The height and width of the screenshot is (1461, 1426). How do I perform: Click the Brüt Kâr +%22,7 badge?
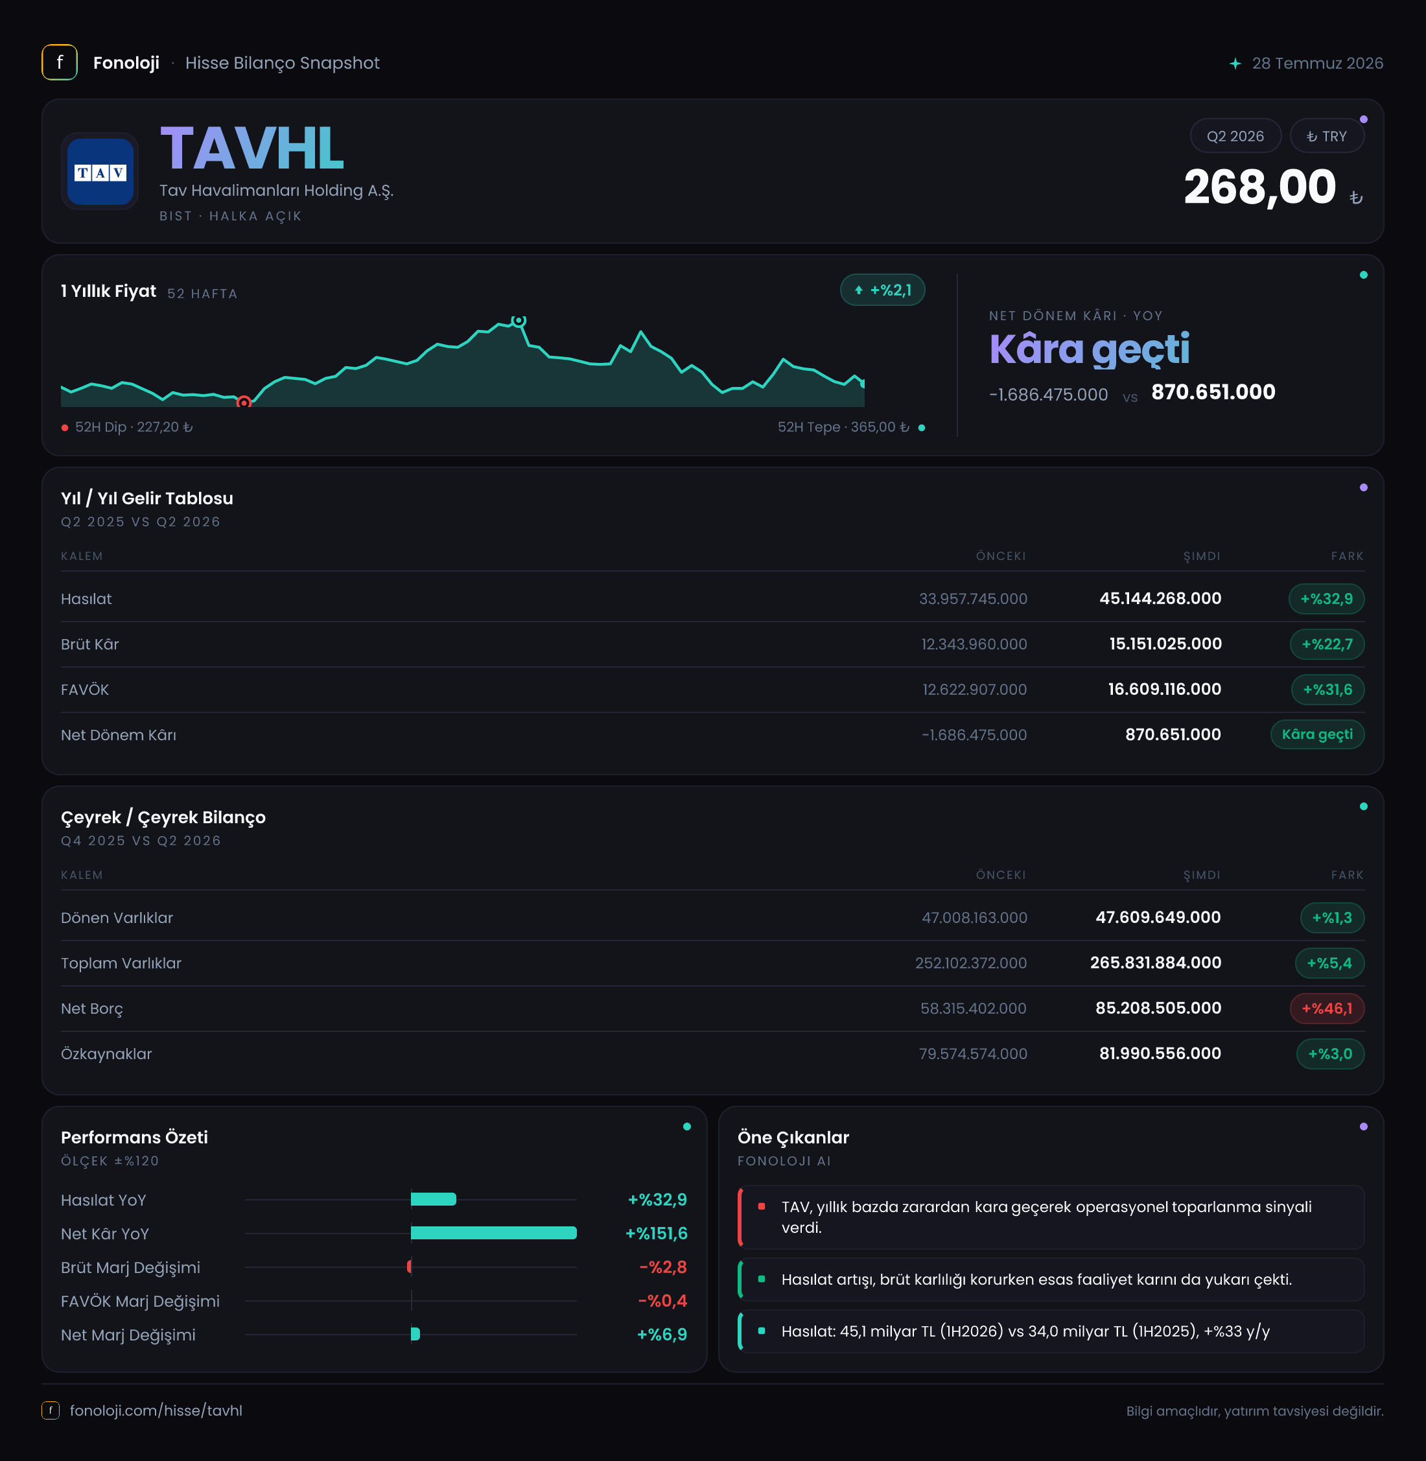(1327, 644)
